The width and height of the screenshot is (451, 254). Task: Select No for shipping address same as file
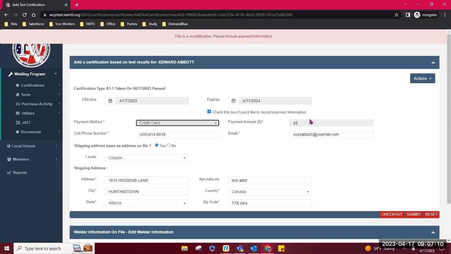pos(169,145)
